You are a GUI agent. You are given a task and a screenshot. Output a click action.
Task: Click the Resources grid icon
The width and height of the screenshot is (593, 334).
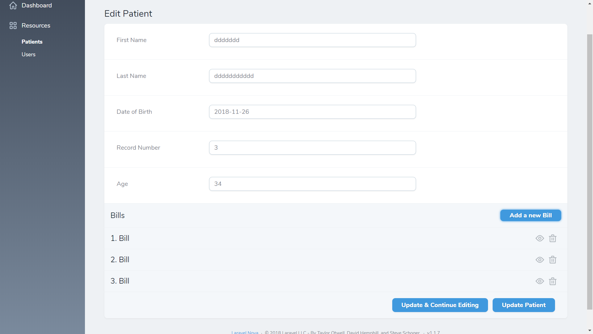pyautogui.click(x=13, y=25)
